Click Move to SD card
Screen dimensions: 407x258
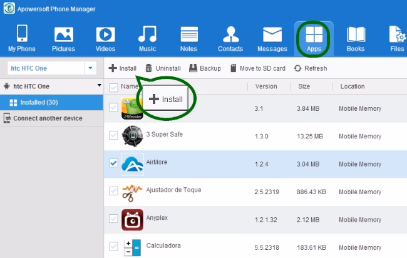pos(258,68)
